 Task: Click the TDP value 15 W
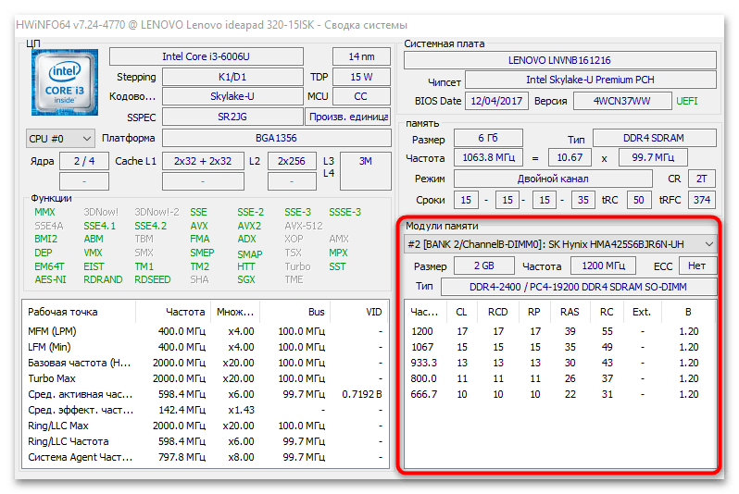pos(361,77)
